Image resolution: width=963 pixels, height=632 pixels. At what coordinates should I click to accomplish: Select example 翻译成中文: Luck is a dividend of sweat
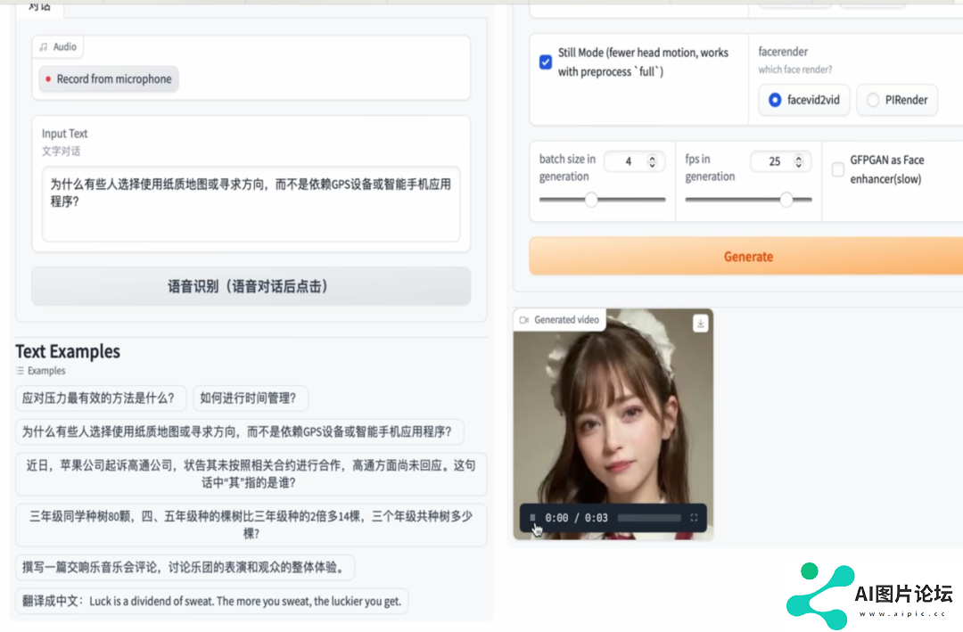(x=212, y=601)
